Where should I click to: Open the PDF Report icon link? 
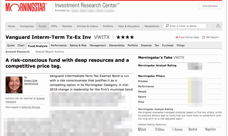tap(204, 37)
